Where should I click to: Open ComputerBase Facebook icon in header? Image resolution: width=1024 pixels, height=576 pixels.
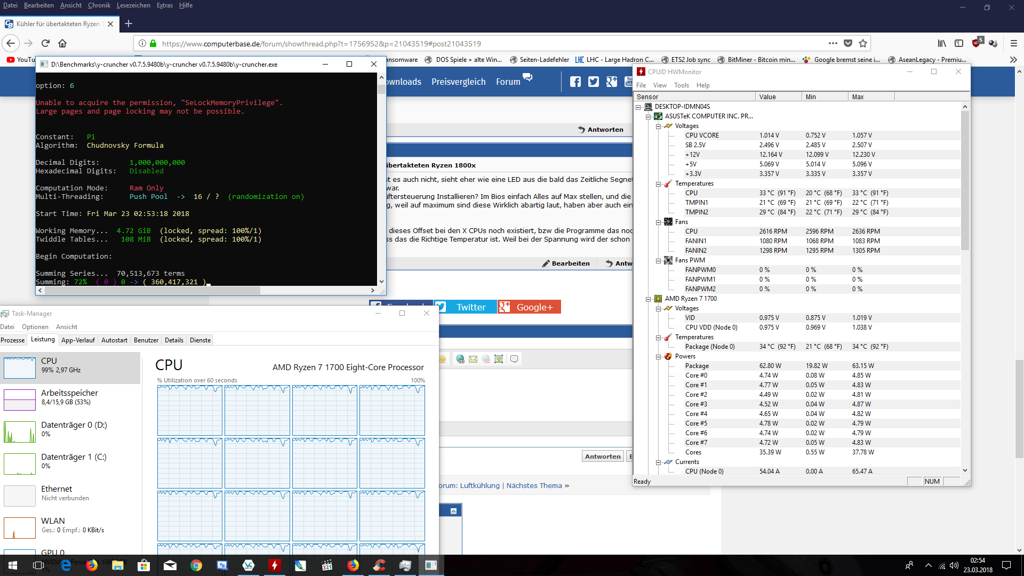[575, 82]
